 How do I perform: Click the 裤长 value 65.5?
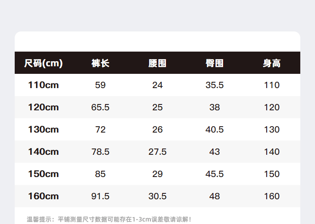tap(100, 107)
